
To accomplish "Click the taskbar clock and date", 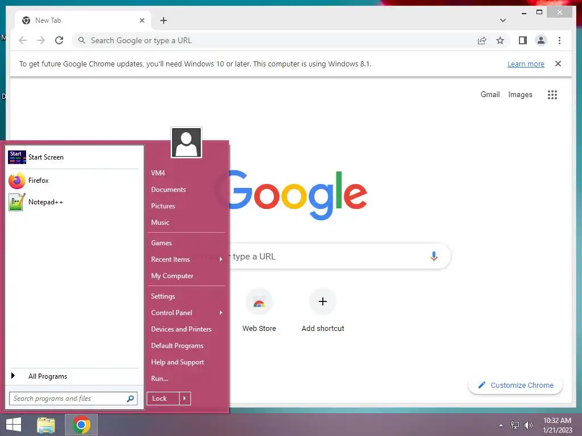I will (x=557, y=425).
